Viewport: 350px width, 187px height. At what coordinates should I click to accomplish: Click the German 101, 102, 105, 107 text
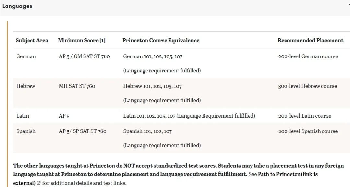[x=153, y=56]
